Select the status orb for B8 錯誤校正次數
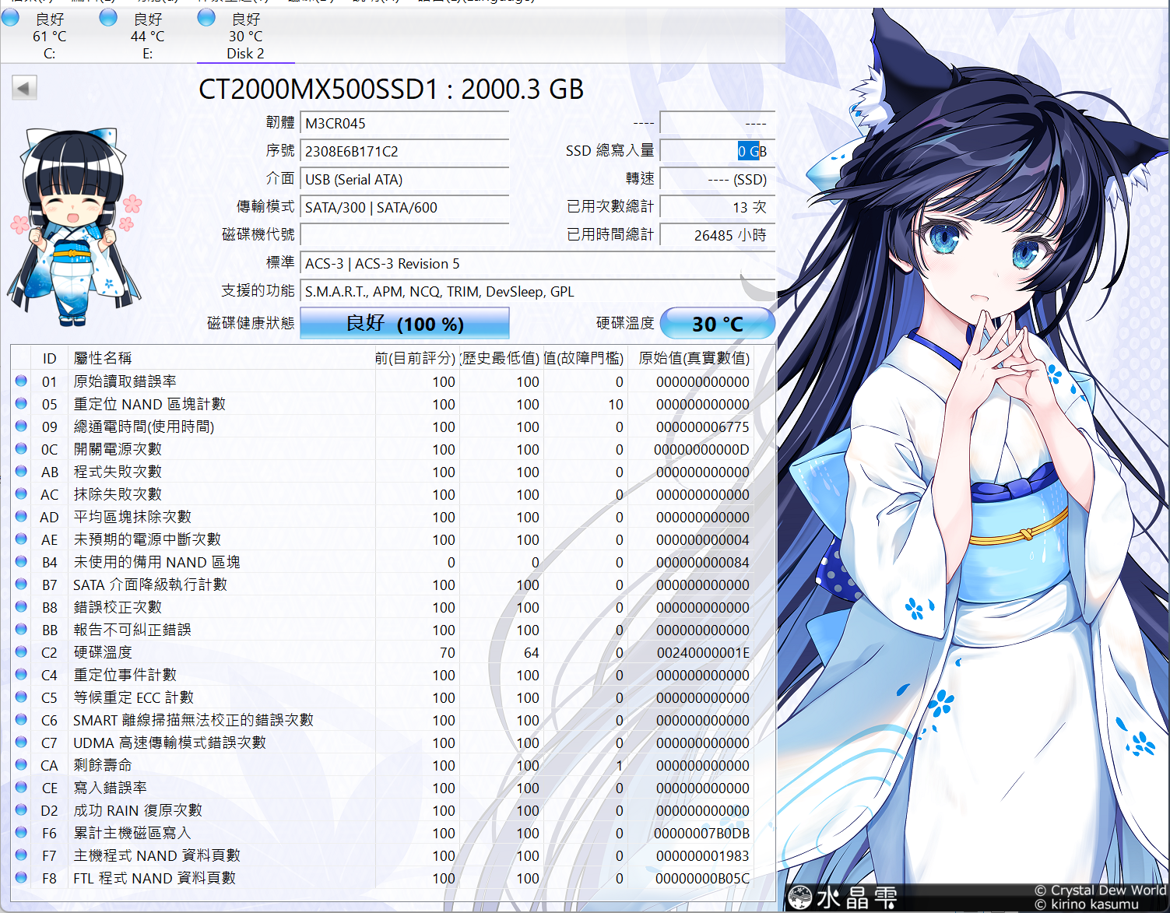 click(x=21, y=607)
